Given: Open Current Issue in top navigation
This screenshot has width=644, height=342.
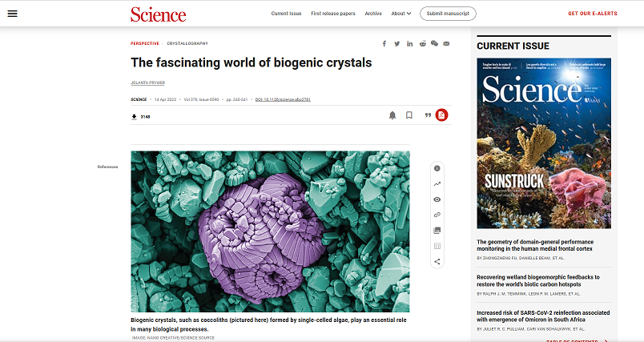Looking at the screenshot, I should (286, 14).
